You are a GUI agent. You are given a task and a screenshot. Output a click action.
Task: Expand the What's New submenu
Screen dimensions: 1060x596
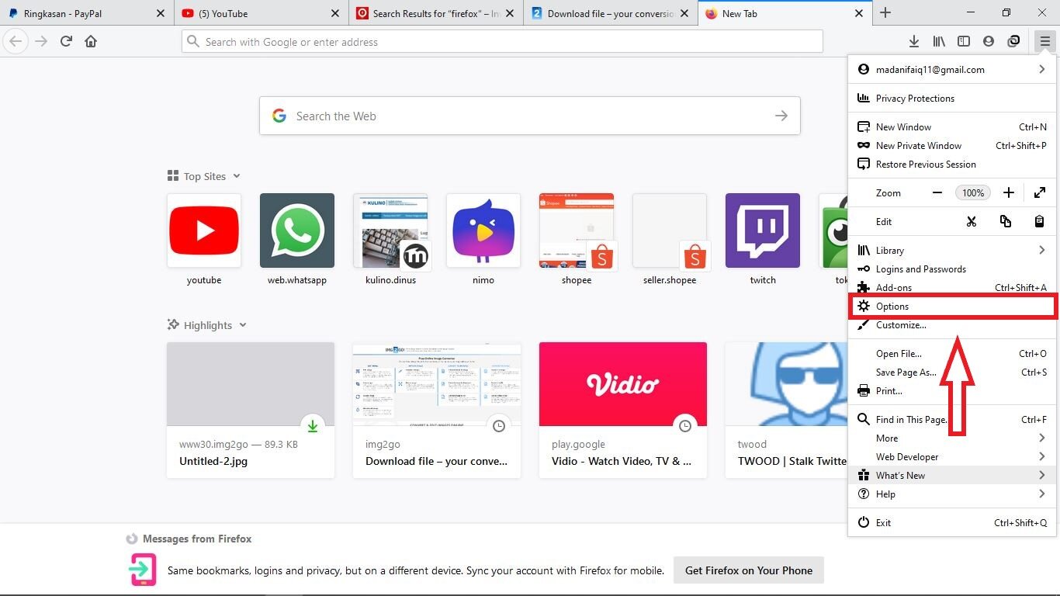(1041, 475)
